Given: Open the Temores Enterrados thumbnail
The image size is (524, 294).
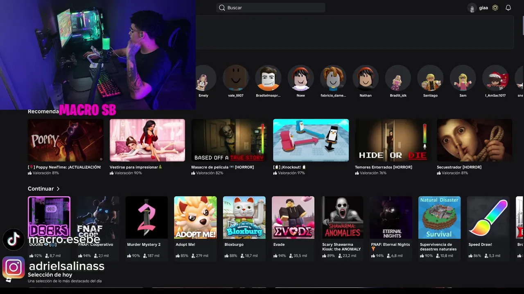Looking at the screenshot, I should [393, 140].
